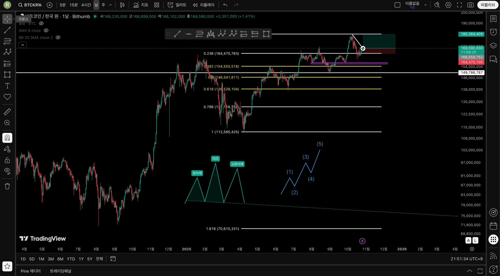Switch to the 15분 timeframe
The image size is (500, 276).
[x=73, y=5]
